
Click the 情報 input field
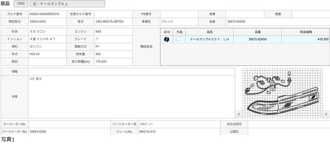[131, 72]
